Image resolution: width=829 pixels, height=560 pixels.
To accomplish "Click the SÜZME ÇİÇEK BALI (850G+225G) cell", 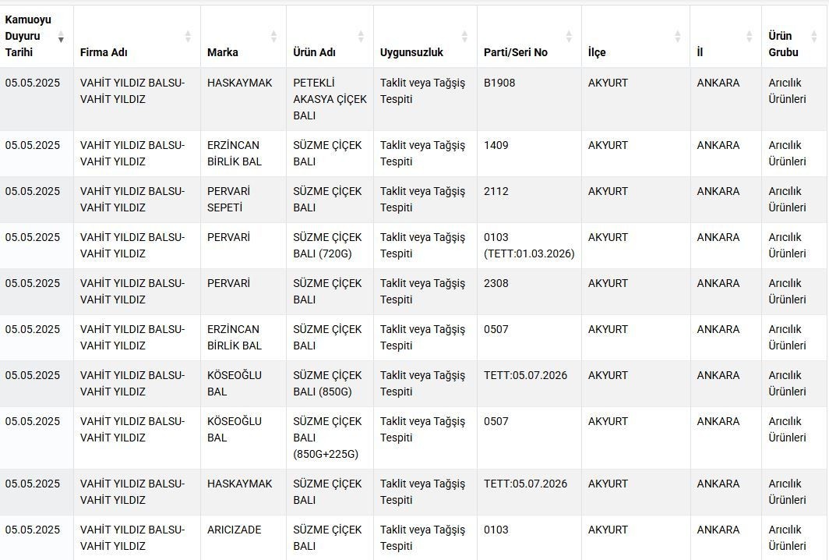I will click(330, 438).
